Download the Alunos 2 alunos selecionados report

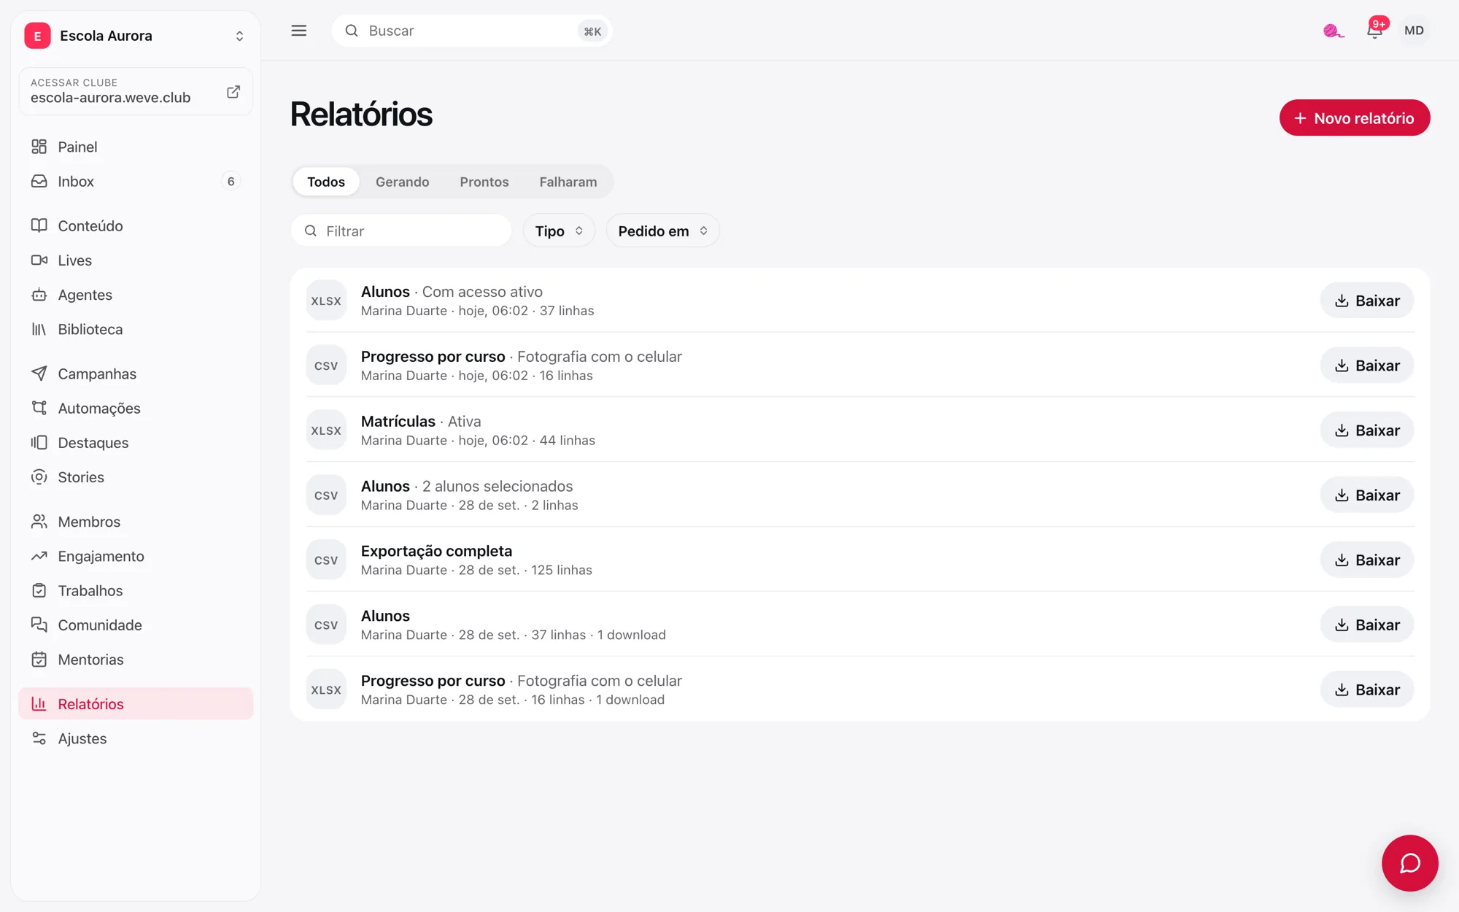point(1366,495)
